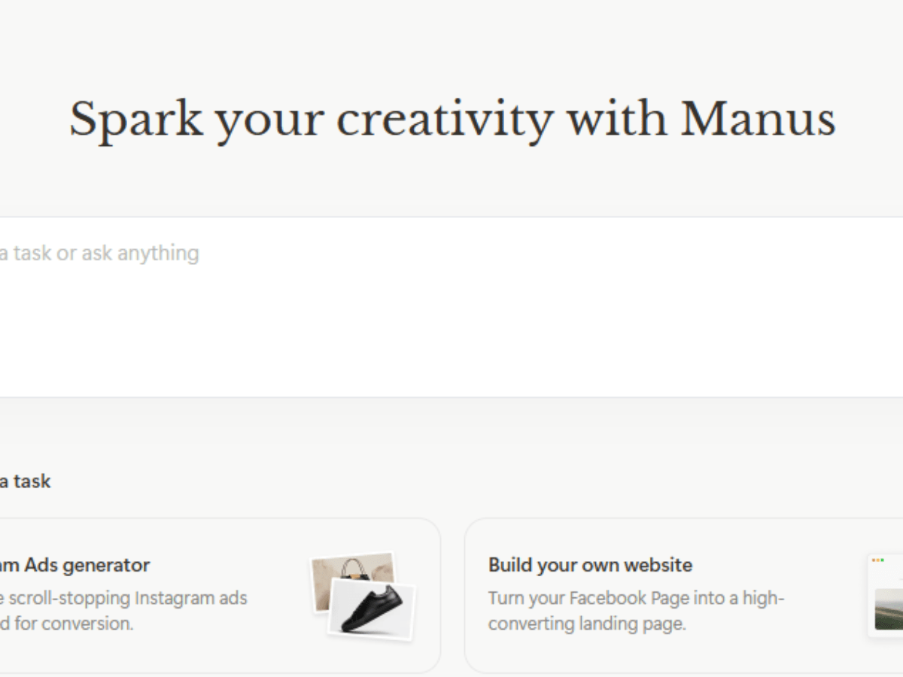Click the orange dot in the mockup window
This screenshot has width=903, height=677.
pyautogui.click(x=874, y=560)
